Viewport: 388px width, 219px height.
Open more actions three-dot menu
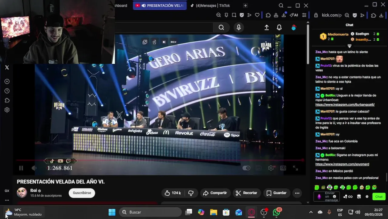tap(297, 193)
